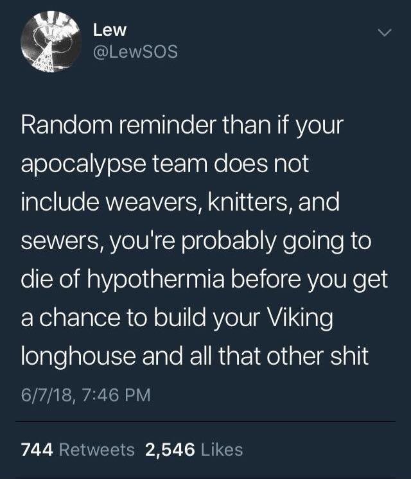Select the tweet body text

pyautogui.click(x=204, y=241)
